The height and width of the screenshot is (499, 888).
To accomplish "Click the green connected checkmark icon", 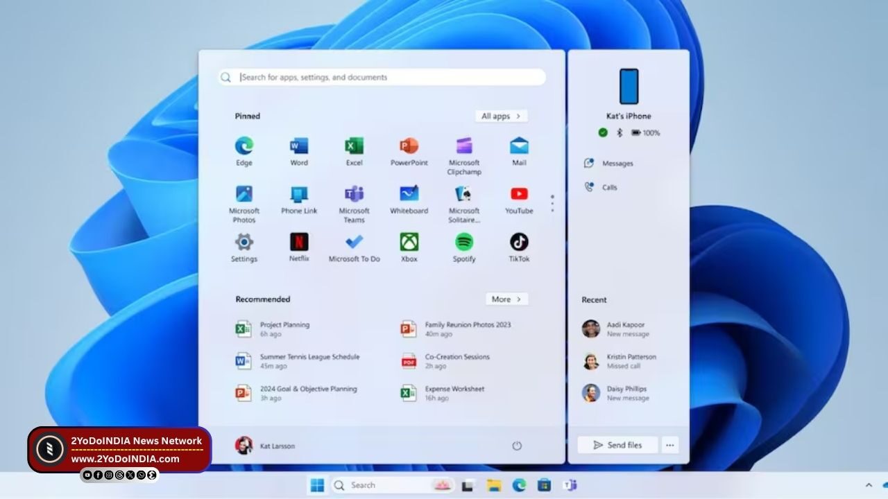I will [603, 132].
